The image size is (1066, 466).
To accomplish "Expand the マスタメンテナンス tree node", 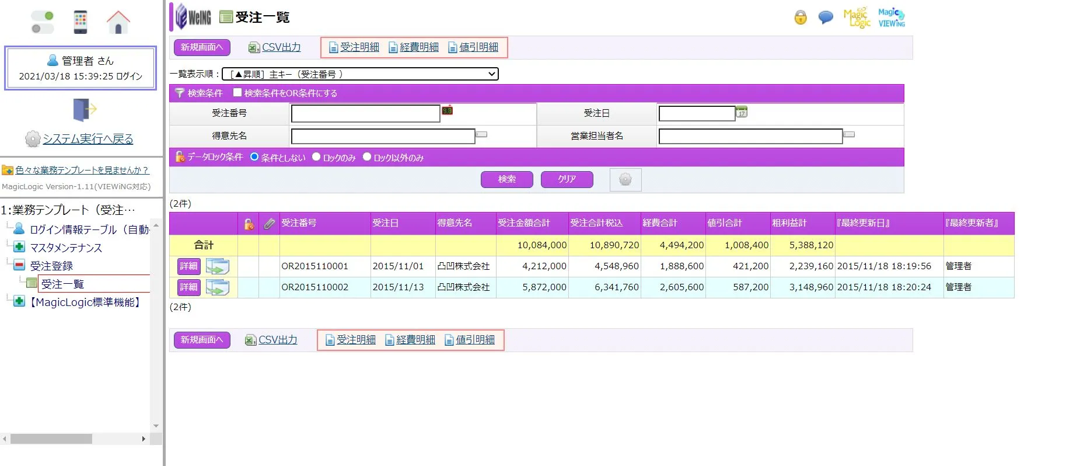I will 19,247.
